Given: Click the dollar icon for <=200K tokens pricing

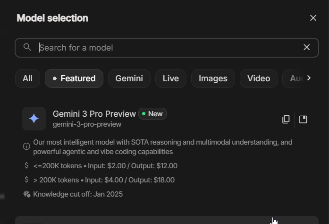Looking at the screenshot, I should [26, 166].
